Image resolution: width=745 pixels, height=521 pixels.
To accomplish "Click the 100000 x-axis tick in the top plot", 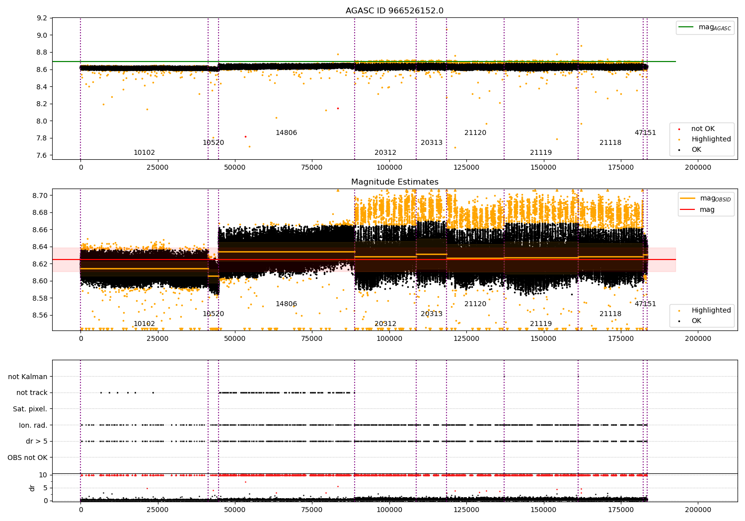I will (x=389, y=168).
